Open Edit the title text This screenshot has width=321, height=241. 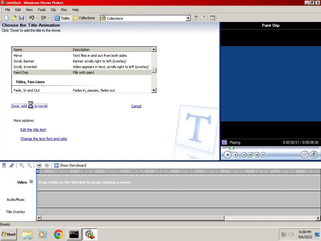[x=33, y=130]
